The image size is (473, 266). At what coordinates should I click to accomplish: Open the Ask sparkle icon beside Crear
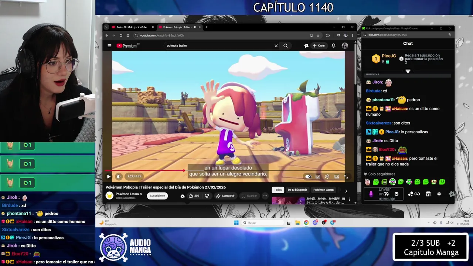pyautogui.click(x=306, y=46)
